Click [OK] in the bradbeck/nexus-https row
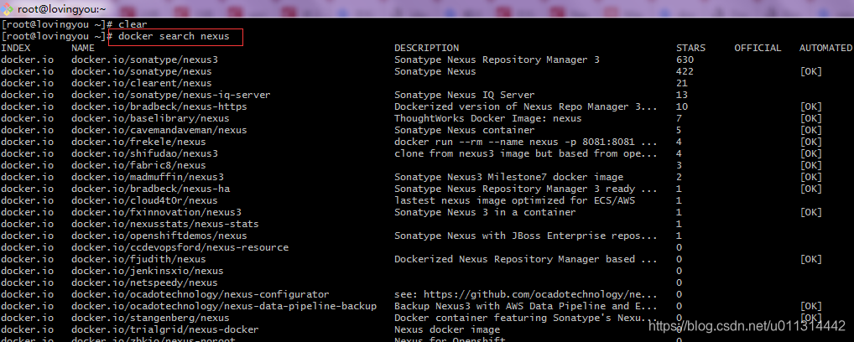Viewport: 854px width, 342px height. 810,106
